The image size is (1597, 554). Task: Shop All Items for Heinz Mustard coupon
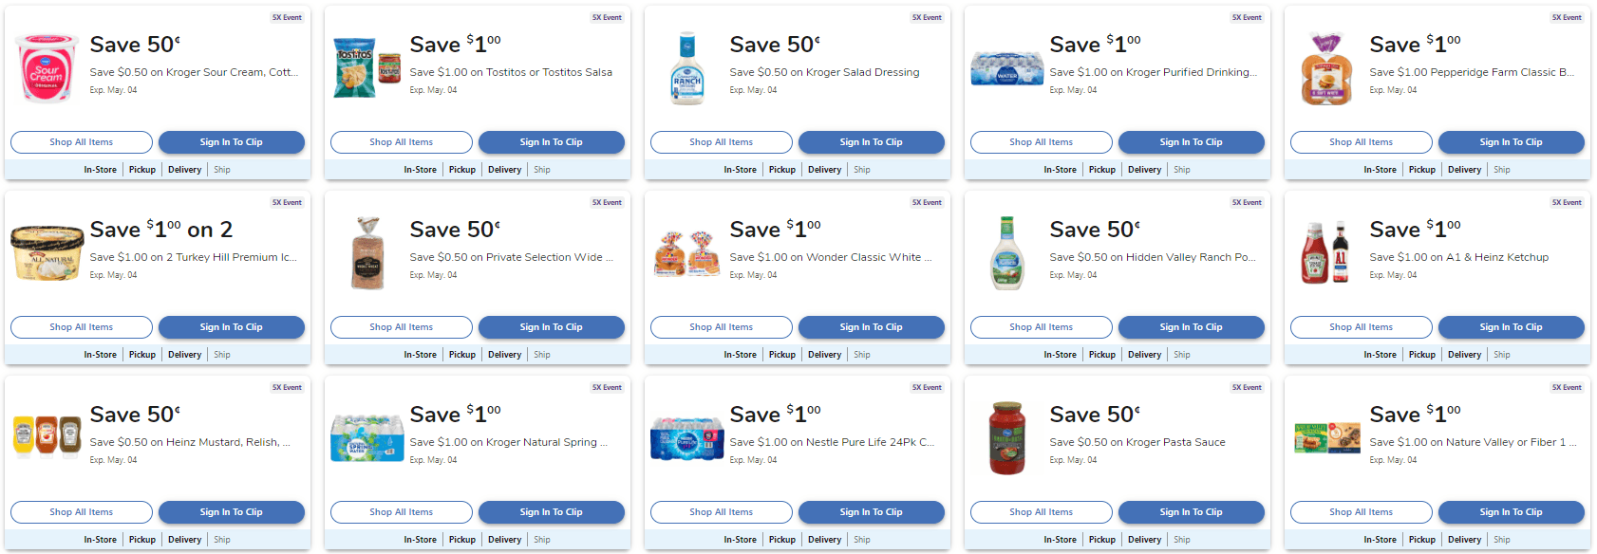81,512
